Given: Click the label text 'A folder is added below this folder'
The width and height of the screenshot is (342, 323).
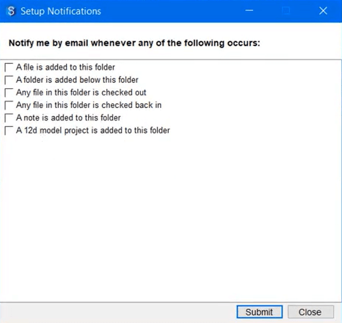Looking at the screenshot, I should [77, 80].
